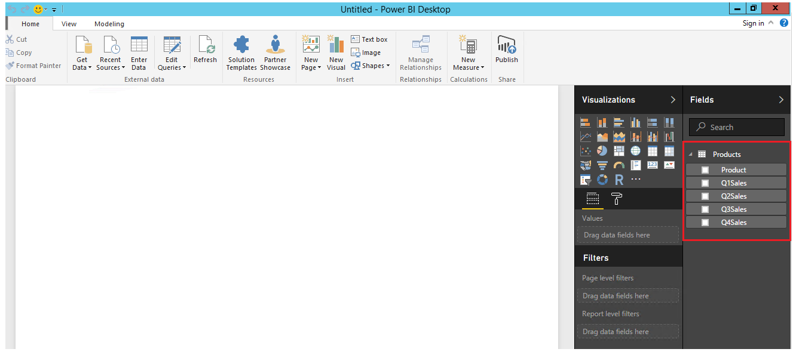Collapse the ribbon with caret
Image resolution: width=796 pixels, height=355 pixels.
pyautogui.click(x=771, y=23)
